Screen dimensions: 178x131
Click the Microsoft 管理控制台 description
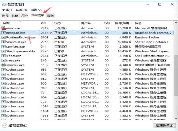[x=151, y=28]
